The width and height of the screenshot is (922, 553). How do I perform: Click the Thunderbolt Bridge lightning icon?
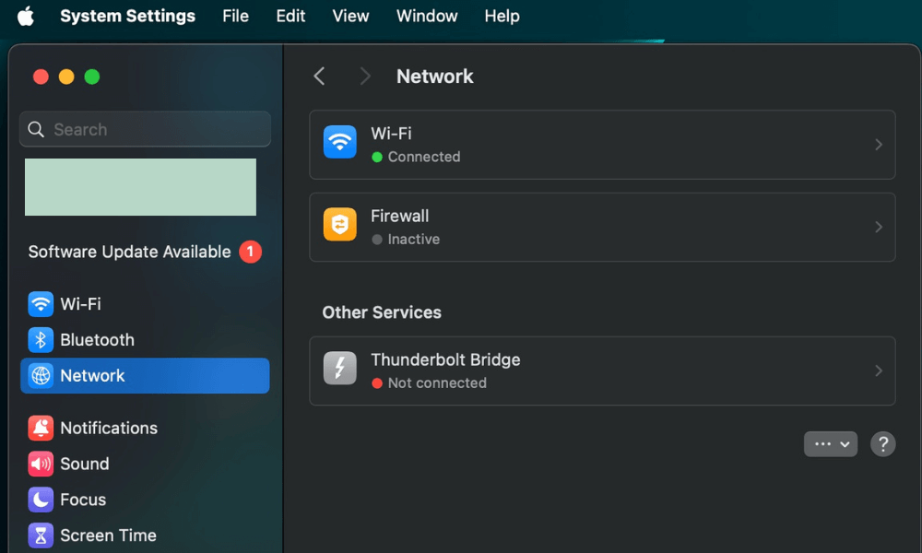[x=340, y=371]
